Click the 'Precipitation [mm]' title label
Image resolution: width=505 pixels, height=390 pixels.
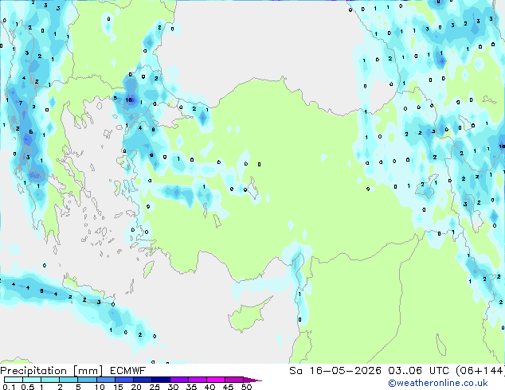(x=52, y=371)
